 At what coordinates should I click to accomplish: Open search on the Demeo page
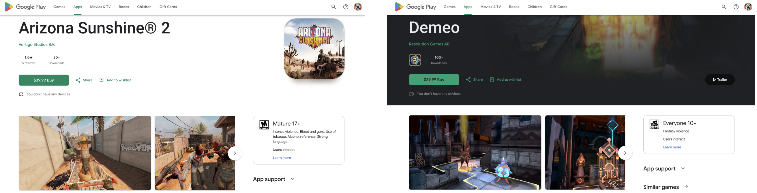click(724, 7)
